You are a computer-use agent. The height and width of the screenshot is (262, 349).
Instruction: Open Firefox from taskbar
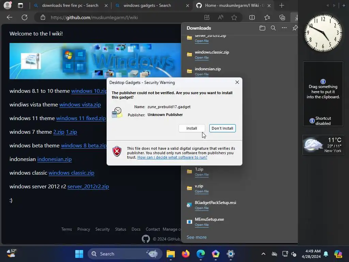coord(186,254)
